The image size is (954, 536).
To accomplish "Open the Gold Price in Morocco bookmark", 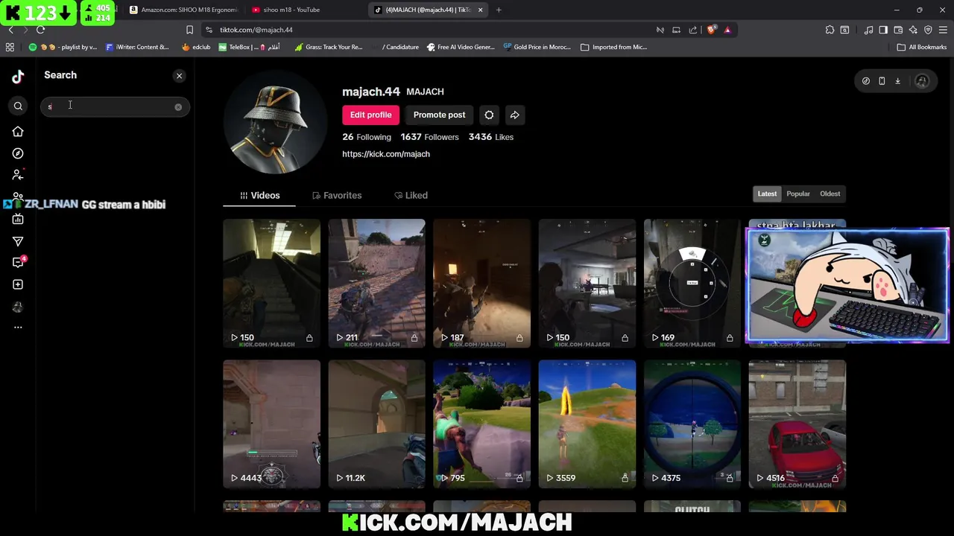I will point(537,47).
